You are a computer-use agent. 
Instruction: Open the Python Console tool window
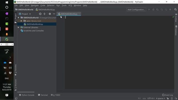27,95
